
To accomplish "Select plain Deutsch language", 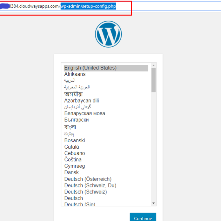I will [106, 198].
